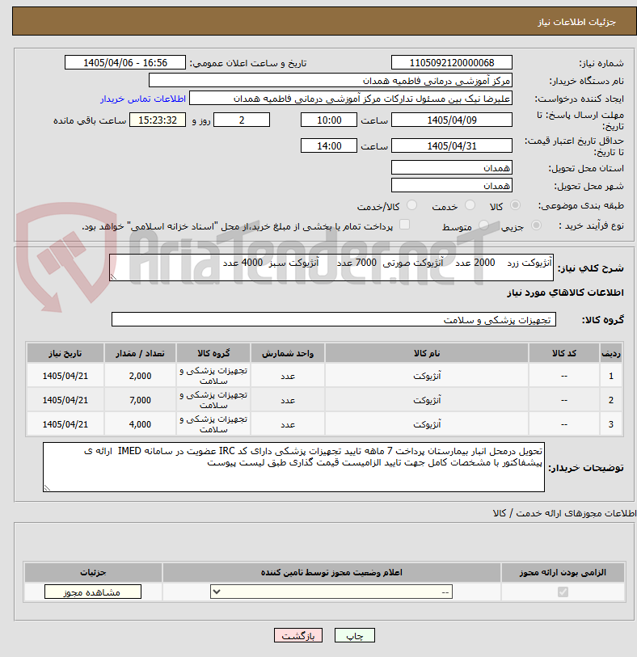Select the کالا/خدمت radio button
Image resolution: width=637 pixels, height=657 pixels.
tap(412, 205)
